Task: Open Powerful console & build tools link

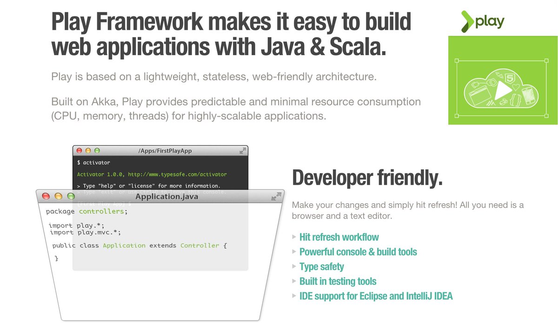Action: point(358,252)
